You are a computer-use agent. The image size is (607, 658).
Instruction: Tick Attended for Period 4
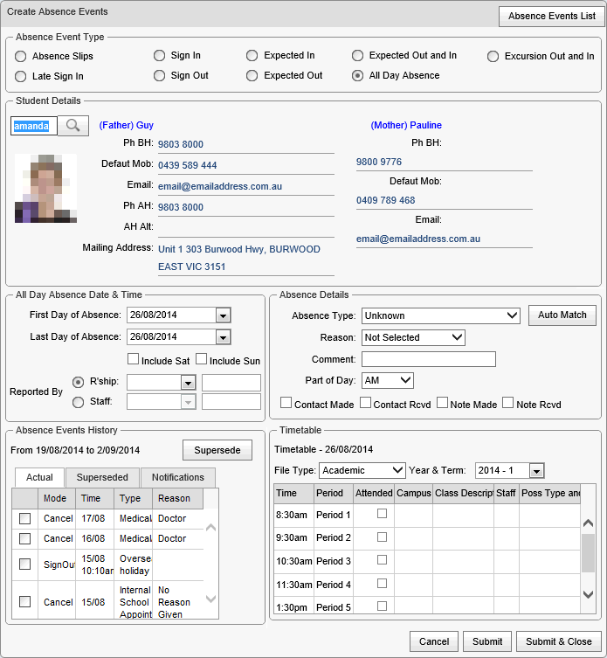pyautogui.click(x=383, y=584)
